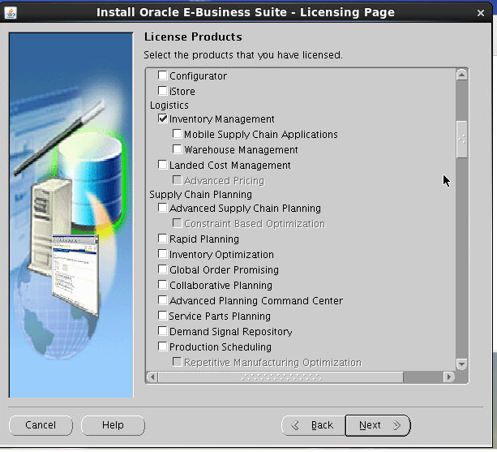
Task: Click the disabled Advanced Pricing checkbox
Action: point(178,180)
